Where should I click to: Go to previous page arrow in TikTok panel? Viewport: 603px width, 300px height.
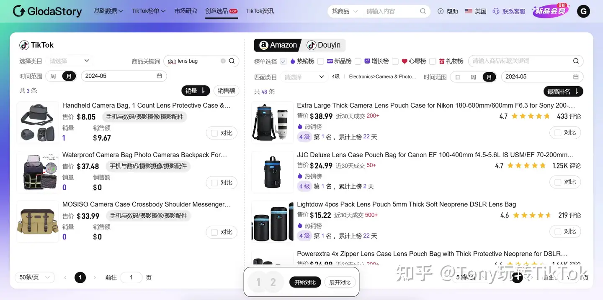tap(65, 277)
